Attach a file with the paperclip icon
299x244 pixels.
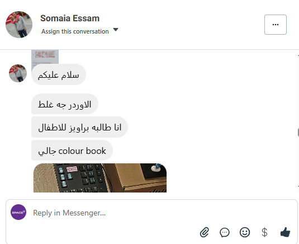click(x=205, y=232)
